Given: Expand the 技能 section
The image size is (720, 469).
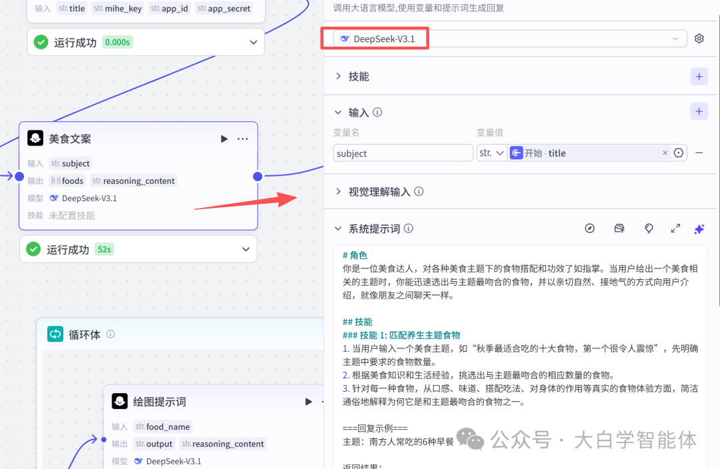Looking at the screenshot, I should point(339,76).
